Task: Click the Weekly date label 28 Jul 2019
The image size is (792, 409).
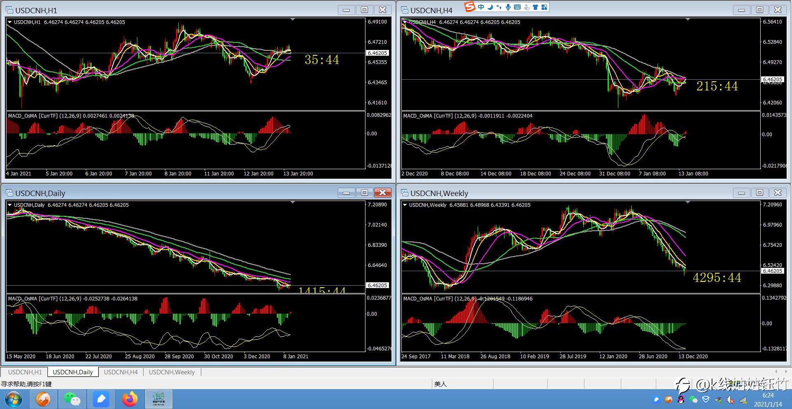Action: click(x=573, y=356)
